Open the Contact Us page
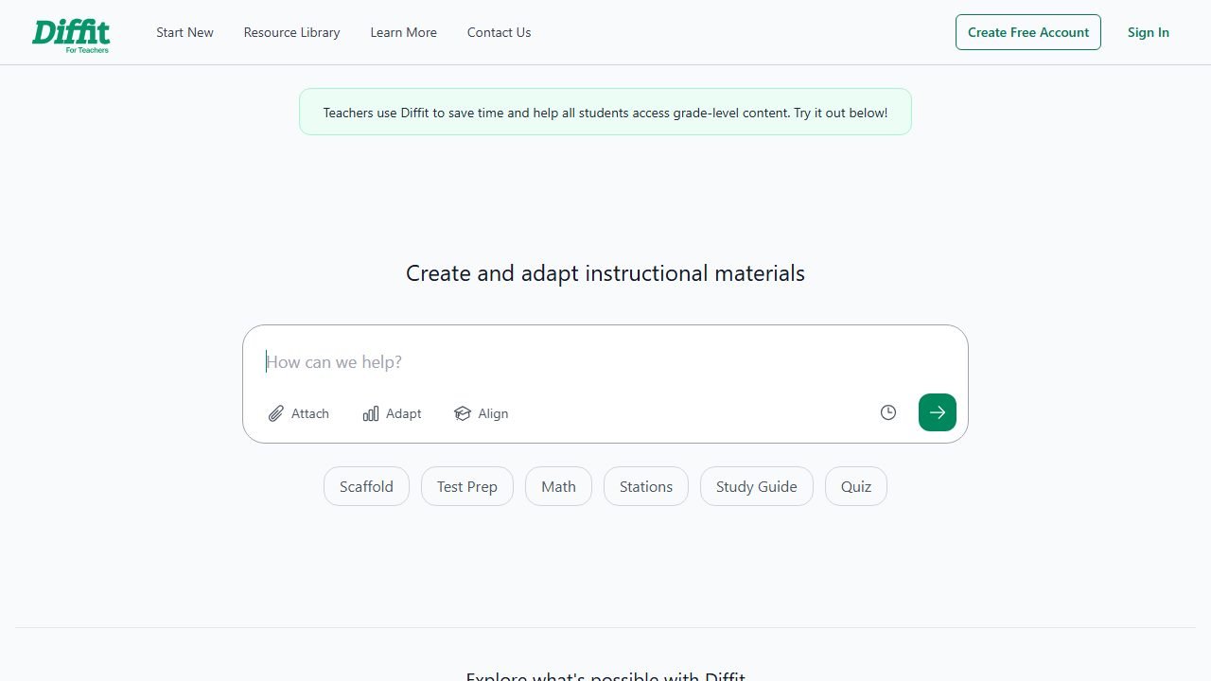 499,32
